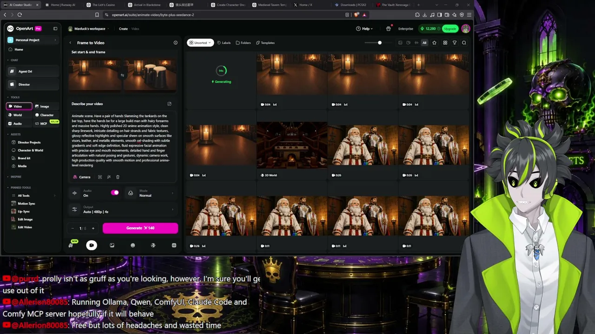Expand the Personal Project selector
The height and width of the screenshot is (334, 595).
point(32,40)
